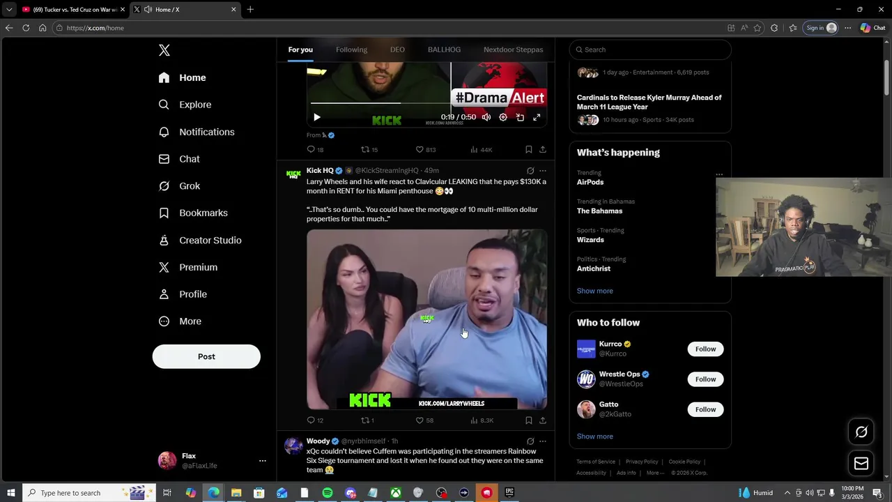View analytics of post with 44K views
Viewport: 892px width, 502px height.
tap(481, 149)
